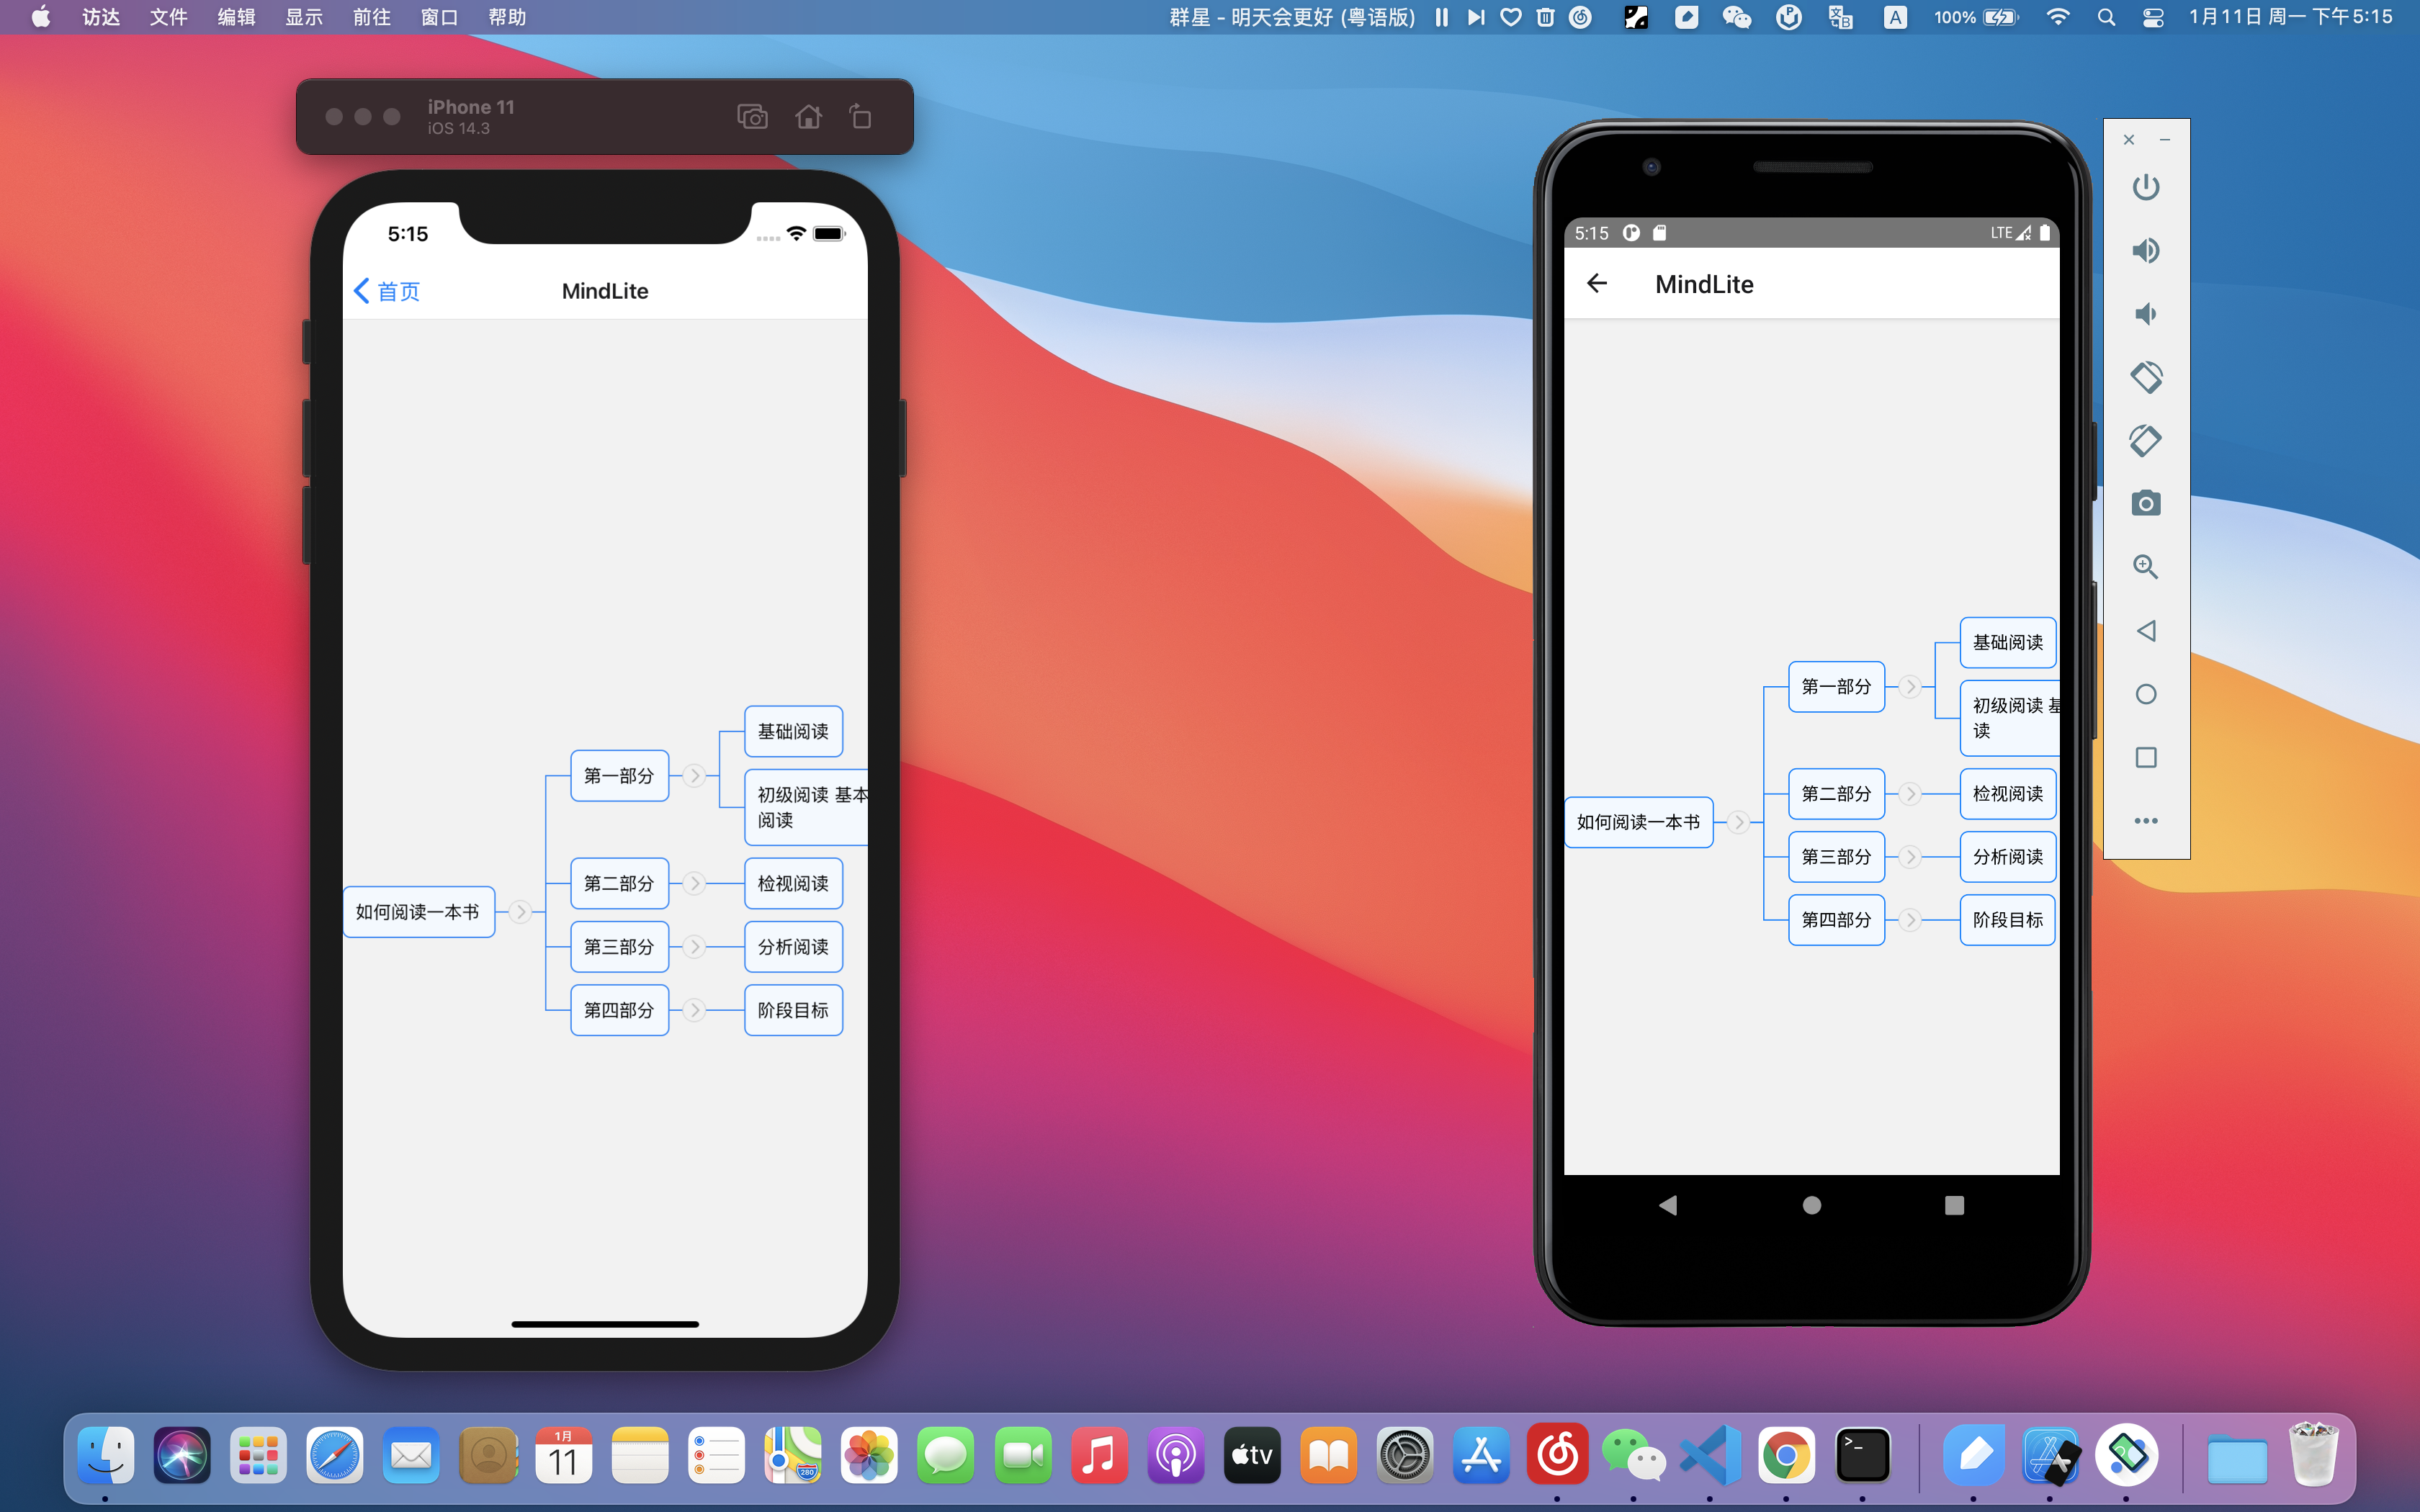Collapse 第一部分 node on the iPhone
This screenshot has width=2420, height=1512.
click(x=694, y=775)
